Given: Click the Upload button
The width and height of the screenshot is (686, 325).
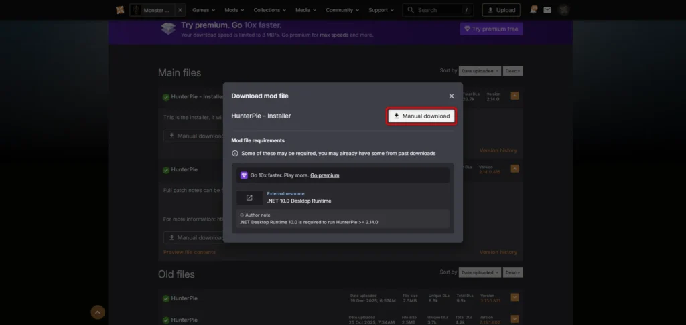Looking at the screenshot, I should point(501,10).
